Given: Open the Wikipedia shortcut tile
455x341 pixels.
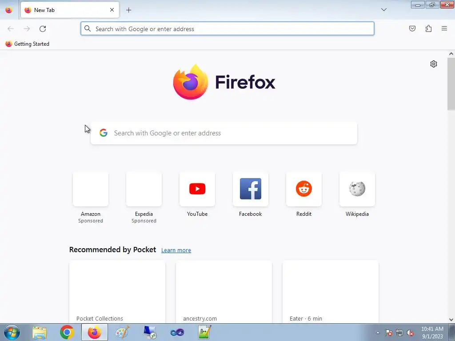Looking at the screenshot, I should pos(357,194).
